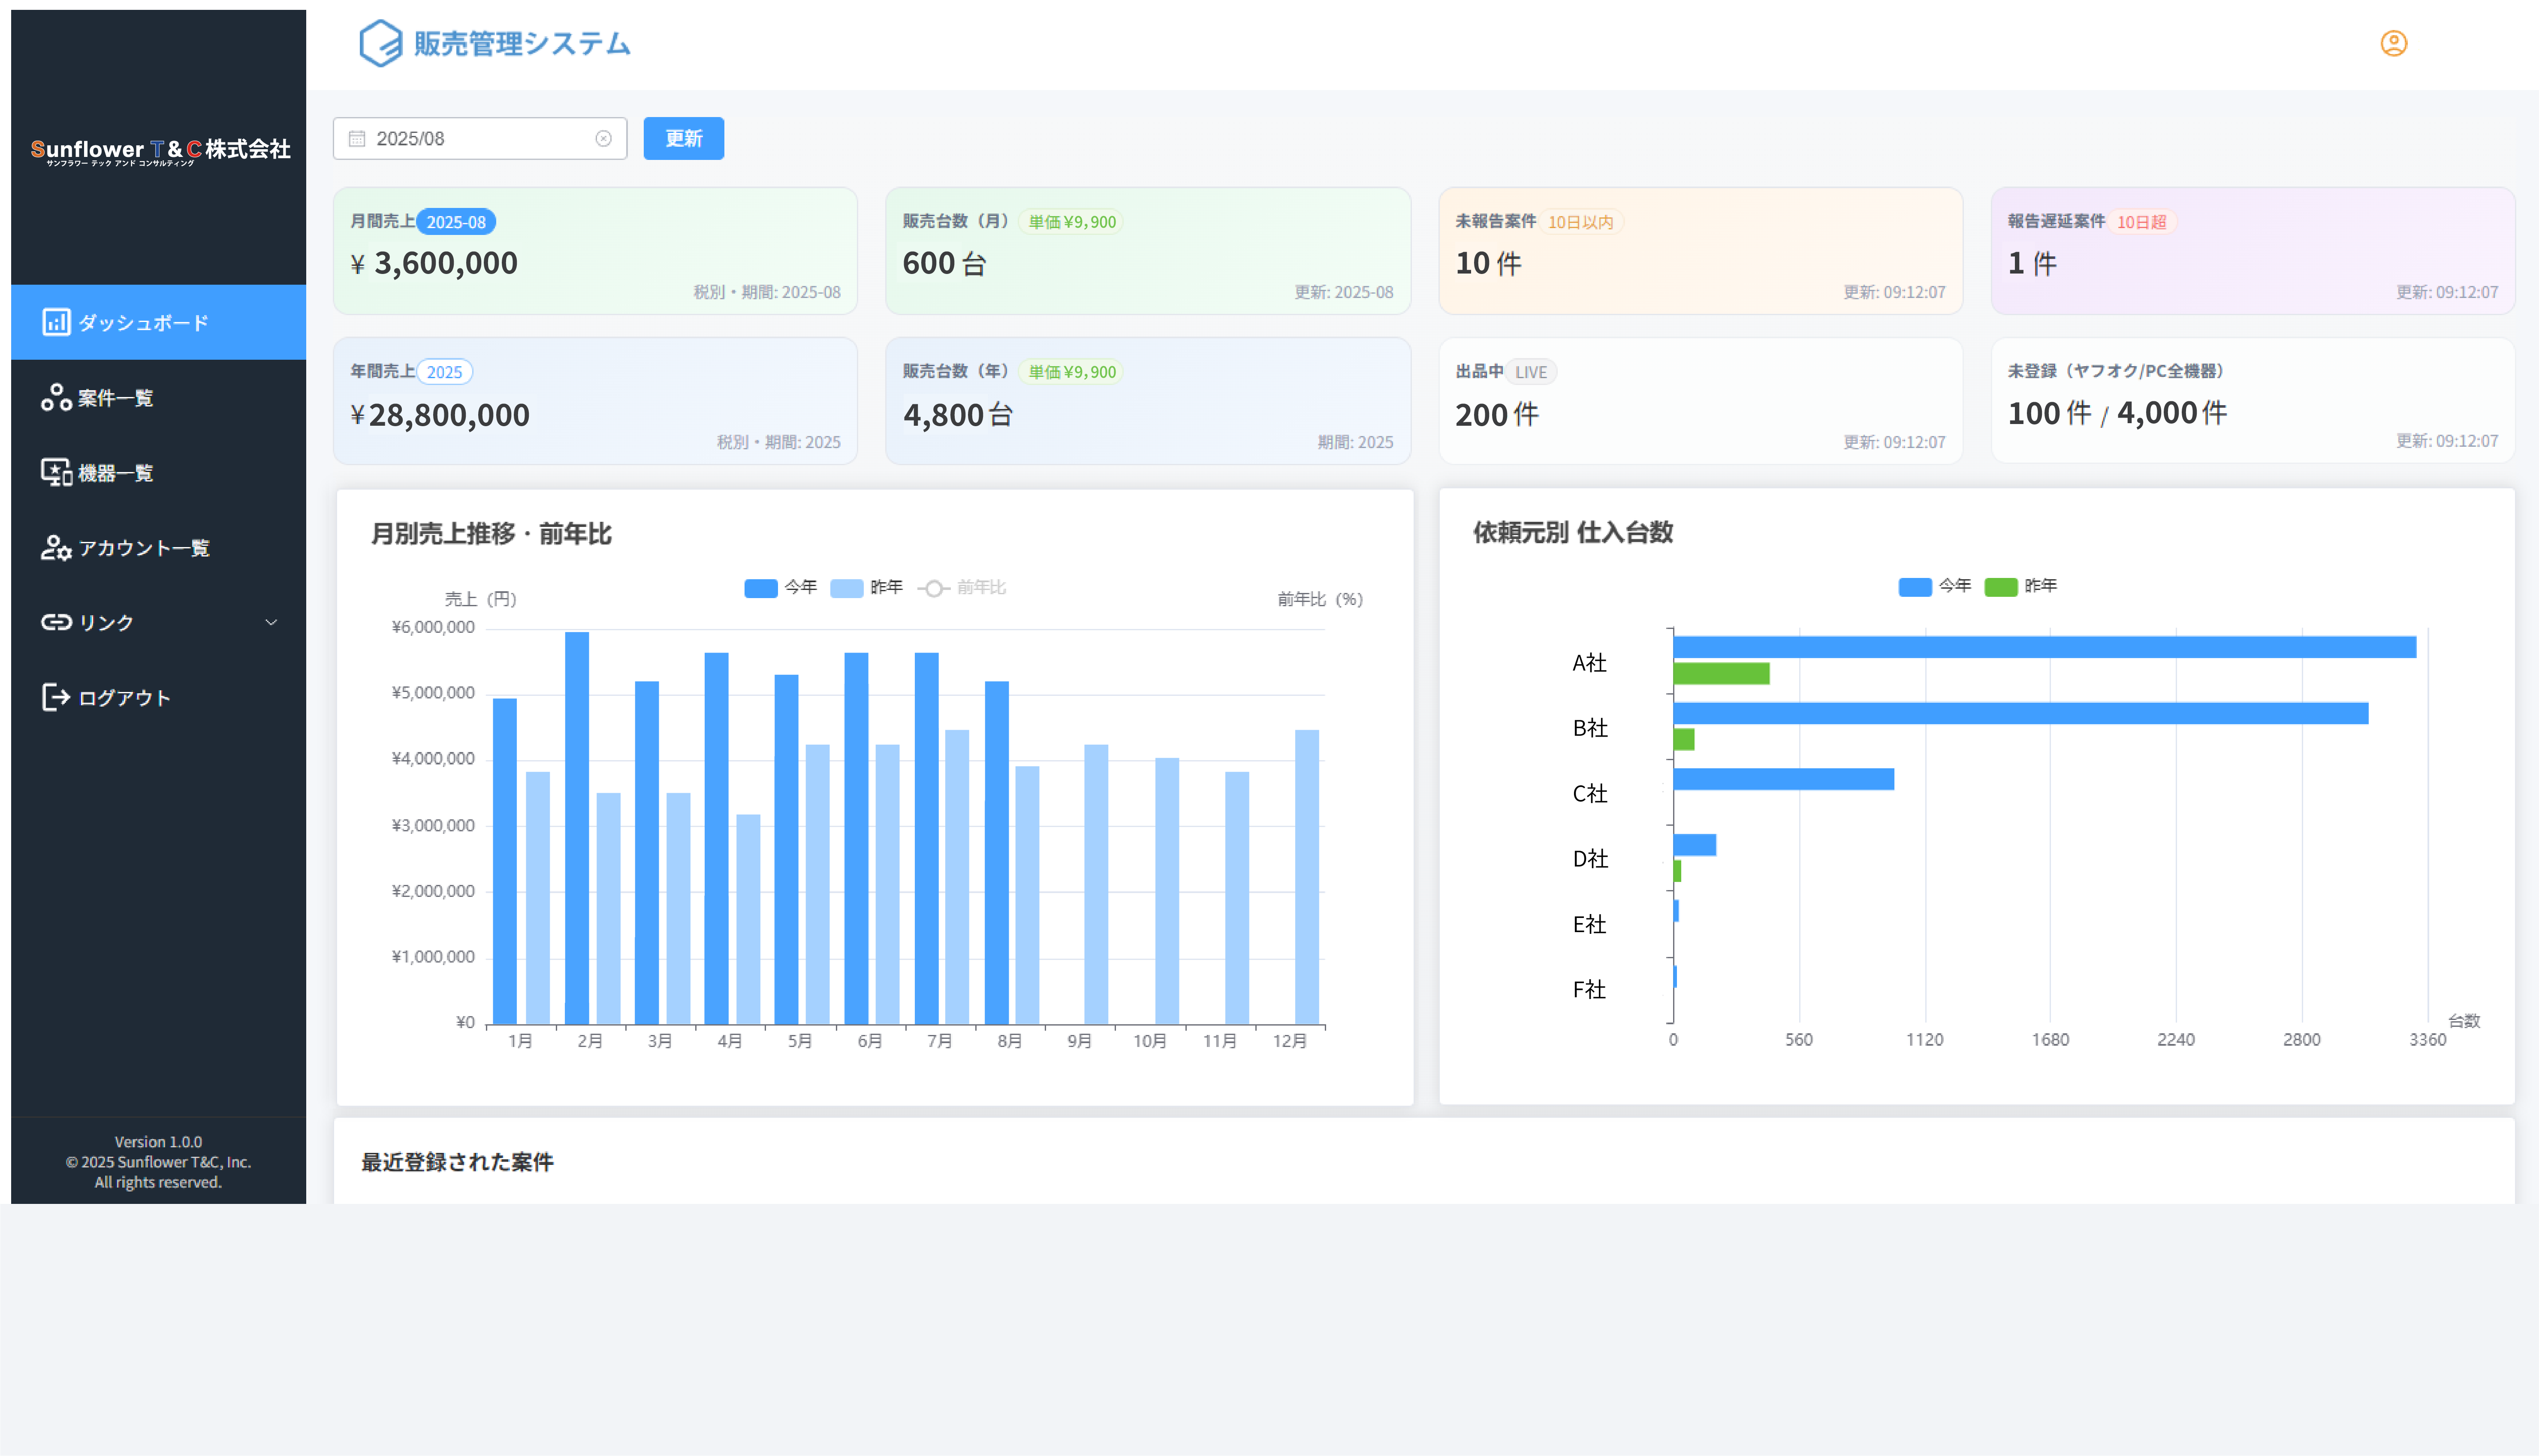Click the ログアウト exit icon
2539x1456 pixels.
[x=56, y=697]
